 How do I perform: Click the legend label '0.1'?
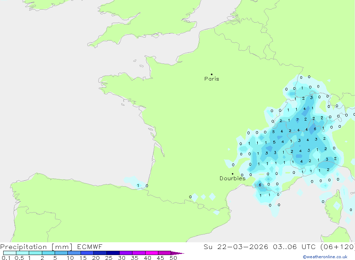coord(6,258)
